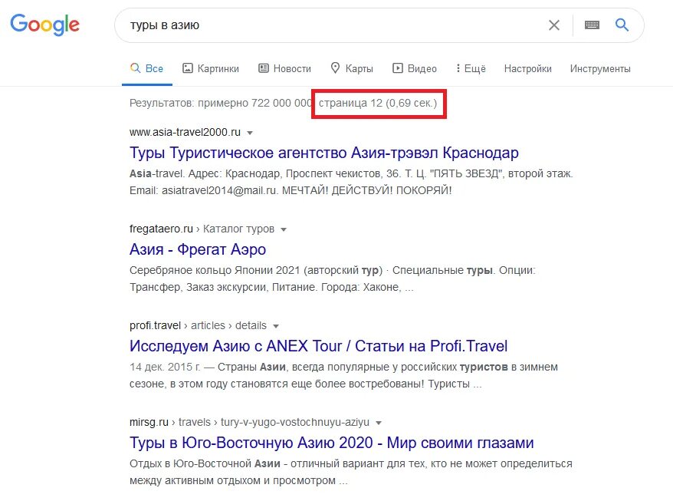Select the 'Все' tab
Viewport: 673px width, 501px height.
147,69
